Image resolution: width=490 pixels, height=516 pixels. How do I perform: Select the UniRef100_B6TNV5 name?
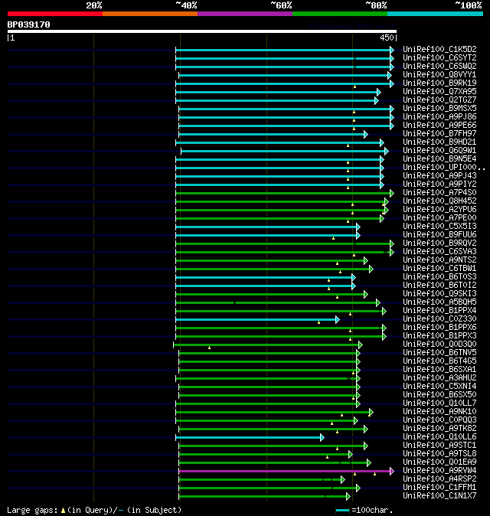pyautogui.click(x=439, y=353)
